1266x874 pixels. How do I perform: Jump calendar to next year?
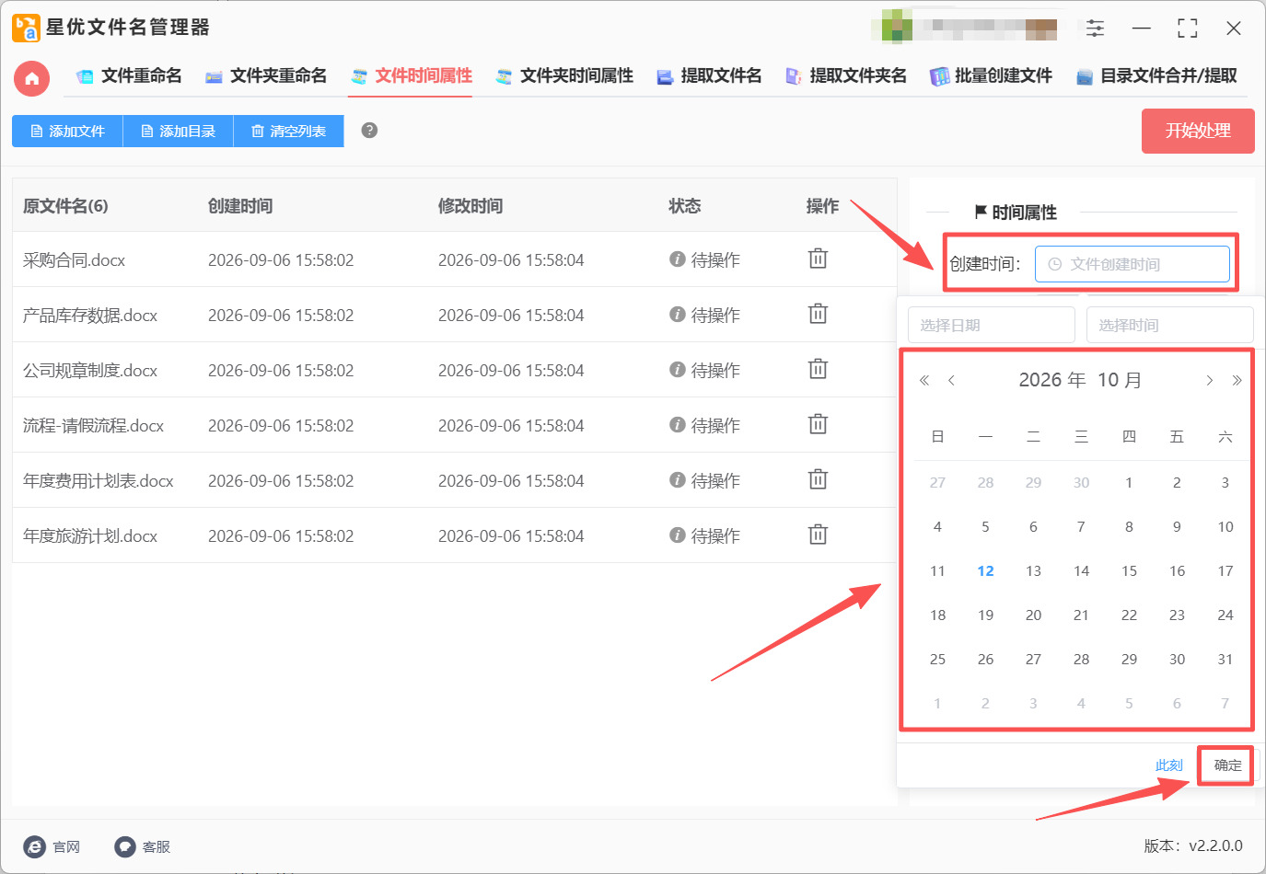click(x=1237, y=380)
